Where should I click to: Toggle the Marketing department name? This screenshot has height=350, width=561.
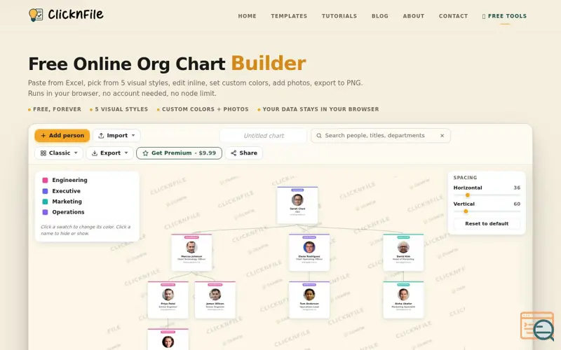pyautogui.click(x=67, y=202)
